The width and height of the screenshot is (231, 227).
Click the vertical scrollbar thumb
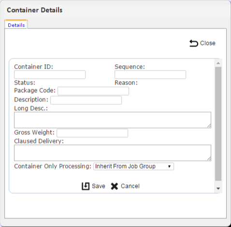click(x=218, y=124)
